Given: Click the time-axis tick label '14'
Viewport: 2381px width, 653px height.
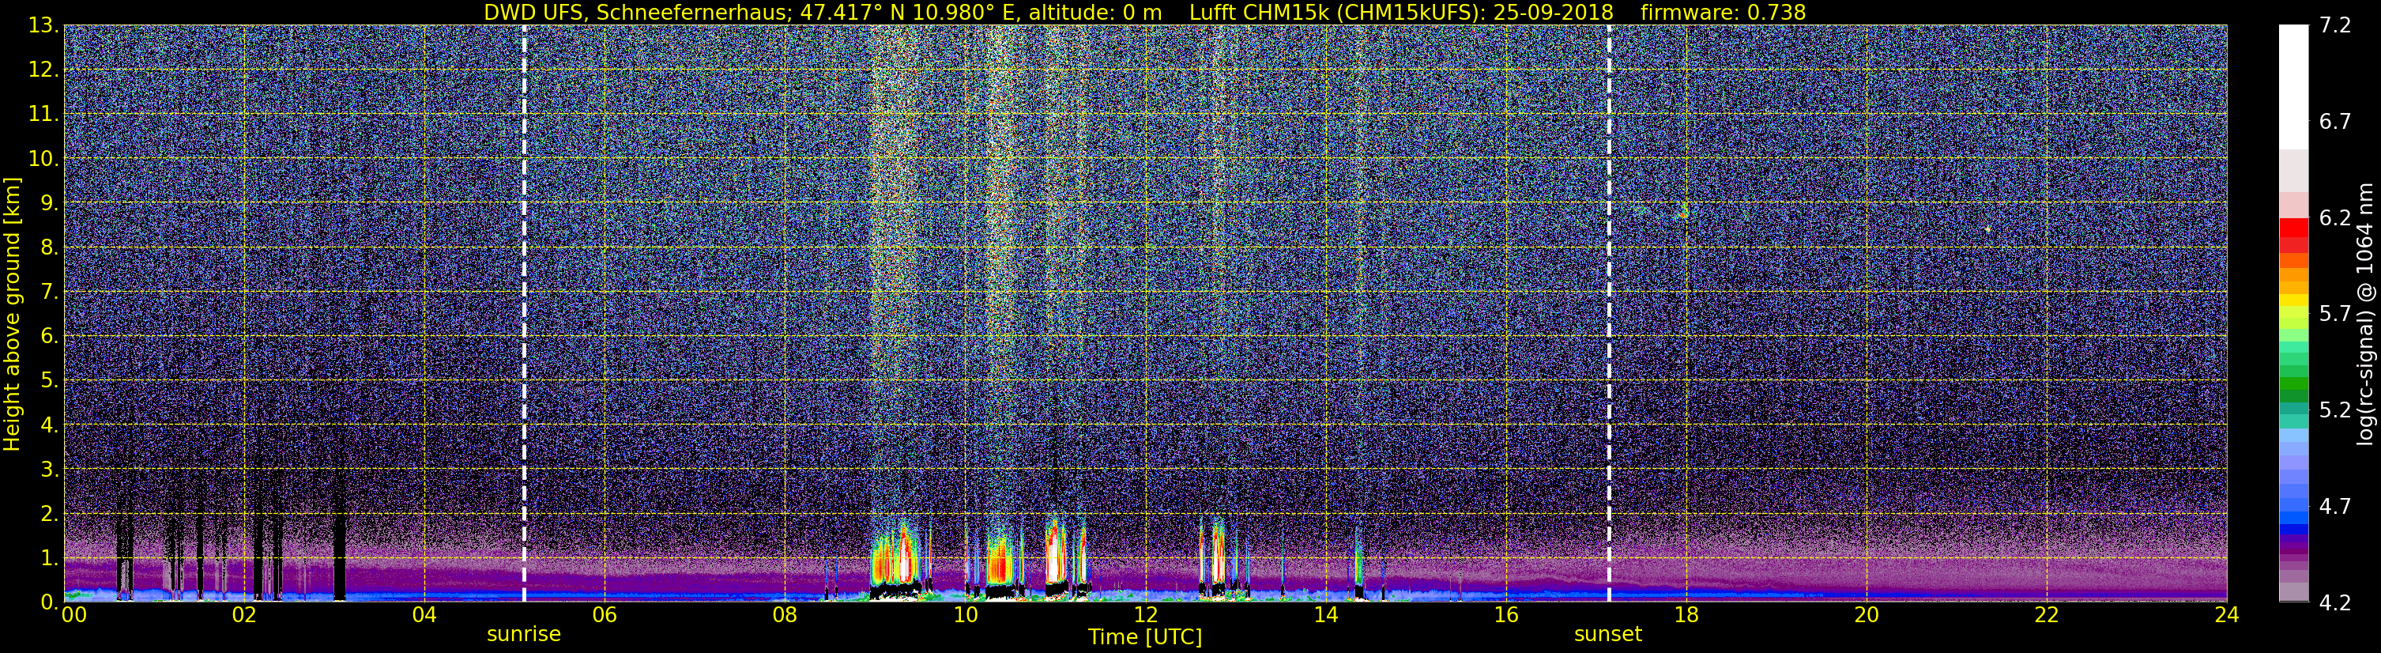Looking at the screenshot, I should [x=1325, y=616].
